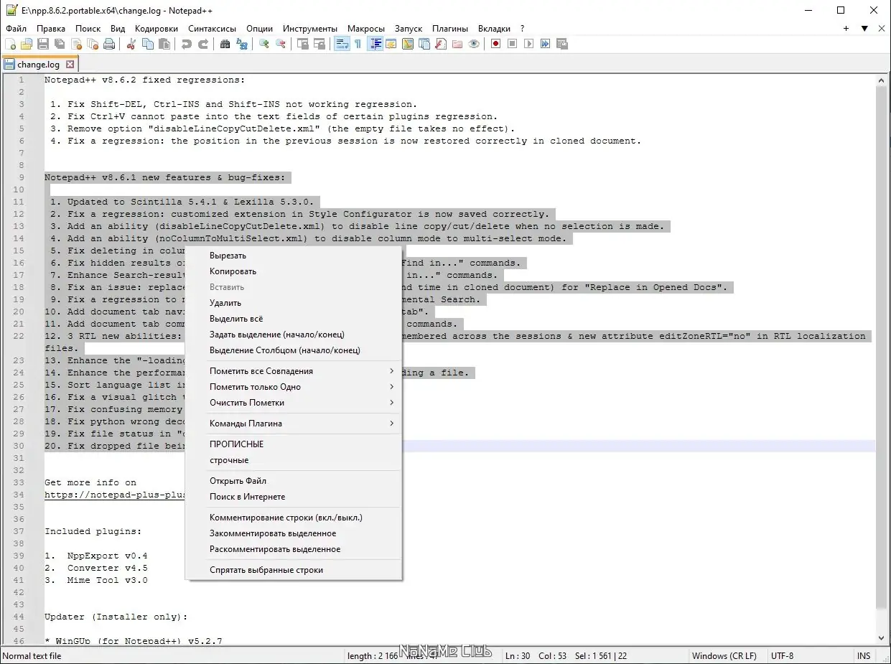Click the Document Map toolbar icon
This screenshot has height=664, width=891.
(407, 44)
